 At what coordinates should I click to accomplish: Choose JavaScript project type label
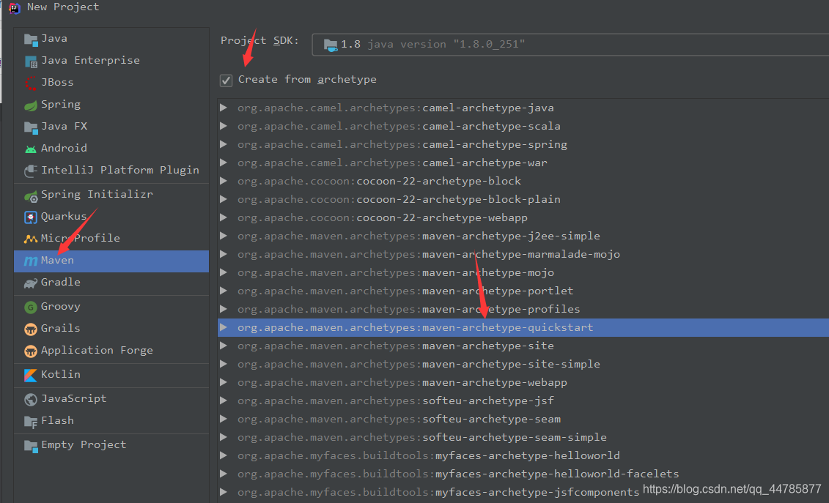[x=74, y=398]
